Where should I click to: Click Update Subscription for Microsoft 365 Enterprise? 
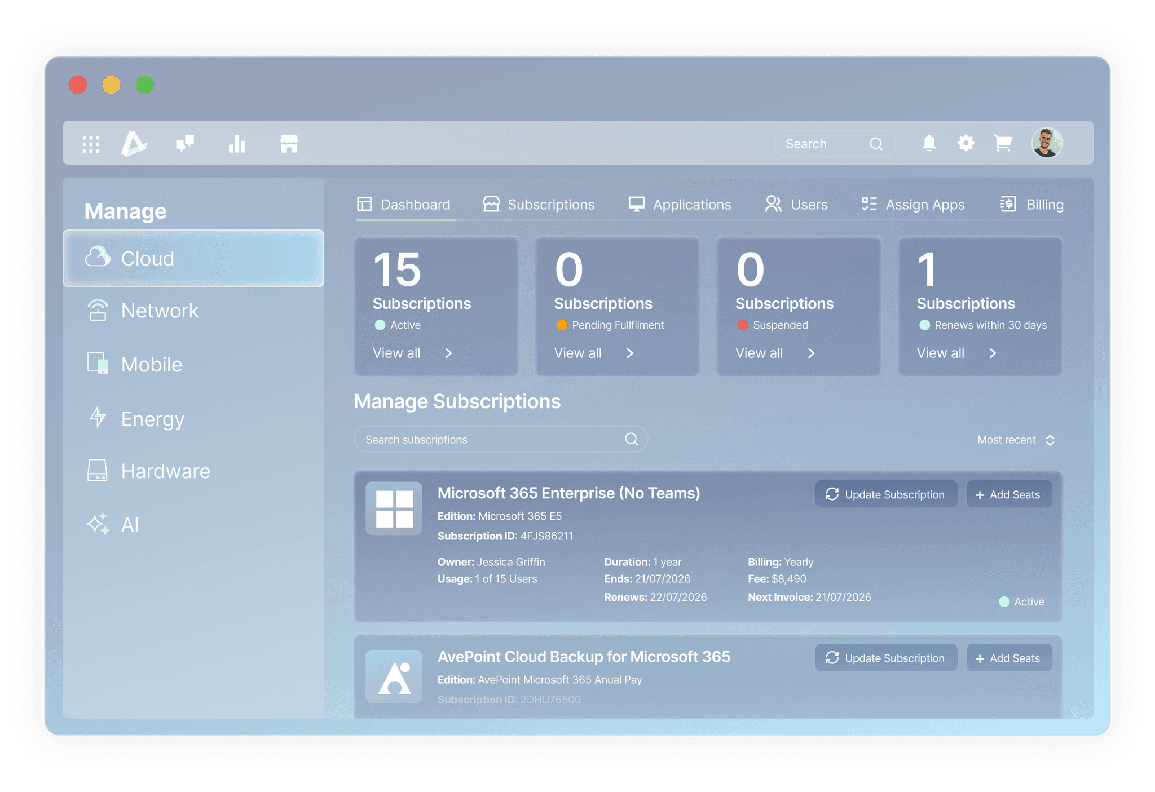click(886, 494)
